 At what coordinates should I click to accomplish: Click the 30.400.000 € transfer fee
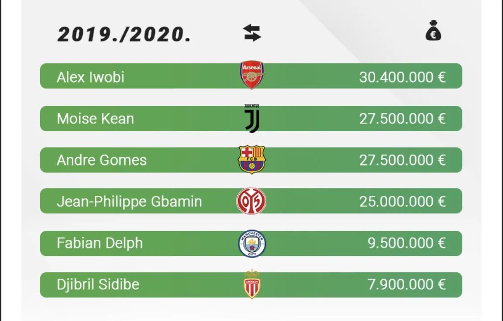coord(402,77)
